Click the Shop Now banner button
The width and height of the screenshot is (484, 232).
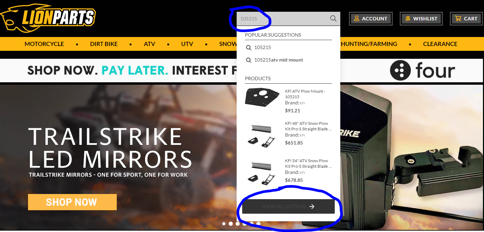(x=72, y=202)
